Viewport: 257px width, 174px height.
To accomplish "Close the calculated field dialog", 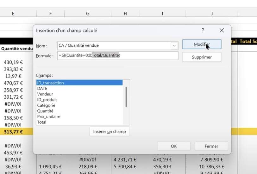I will click(x=222, y=30).
